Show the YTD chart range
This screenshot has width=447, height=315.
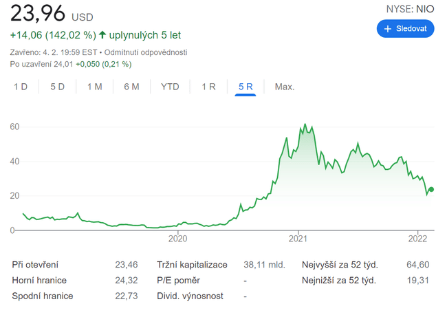[170, 87]
